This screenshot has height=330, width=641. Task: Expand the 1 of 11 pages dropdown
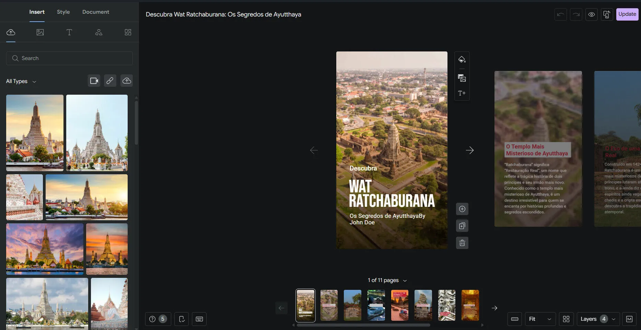coord(387,280)
